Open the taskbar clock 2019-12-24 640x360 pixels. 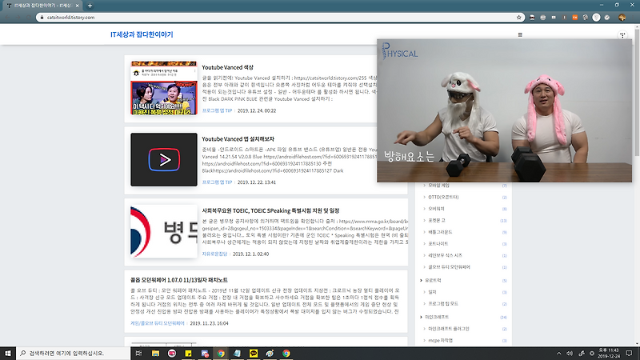tap(609, 353)
